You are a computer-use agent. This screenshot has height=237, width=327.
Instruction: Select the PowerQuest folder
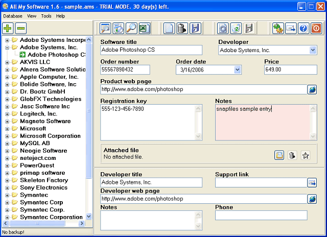[37, 165]
